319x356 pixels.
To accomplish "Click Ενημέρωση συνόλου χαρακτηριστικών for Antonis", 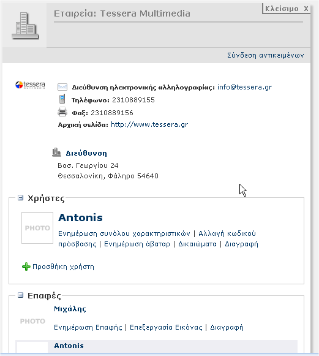I will tap(124, 233).
